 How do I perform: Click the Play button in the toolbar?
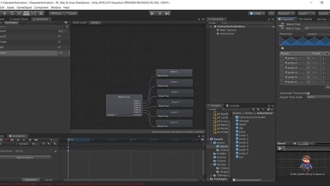point(153,13)
